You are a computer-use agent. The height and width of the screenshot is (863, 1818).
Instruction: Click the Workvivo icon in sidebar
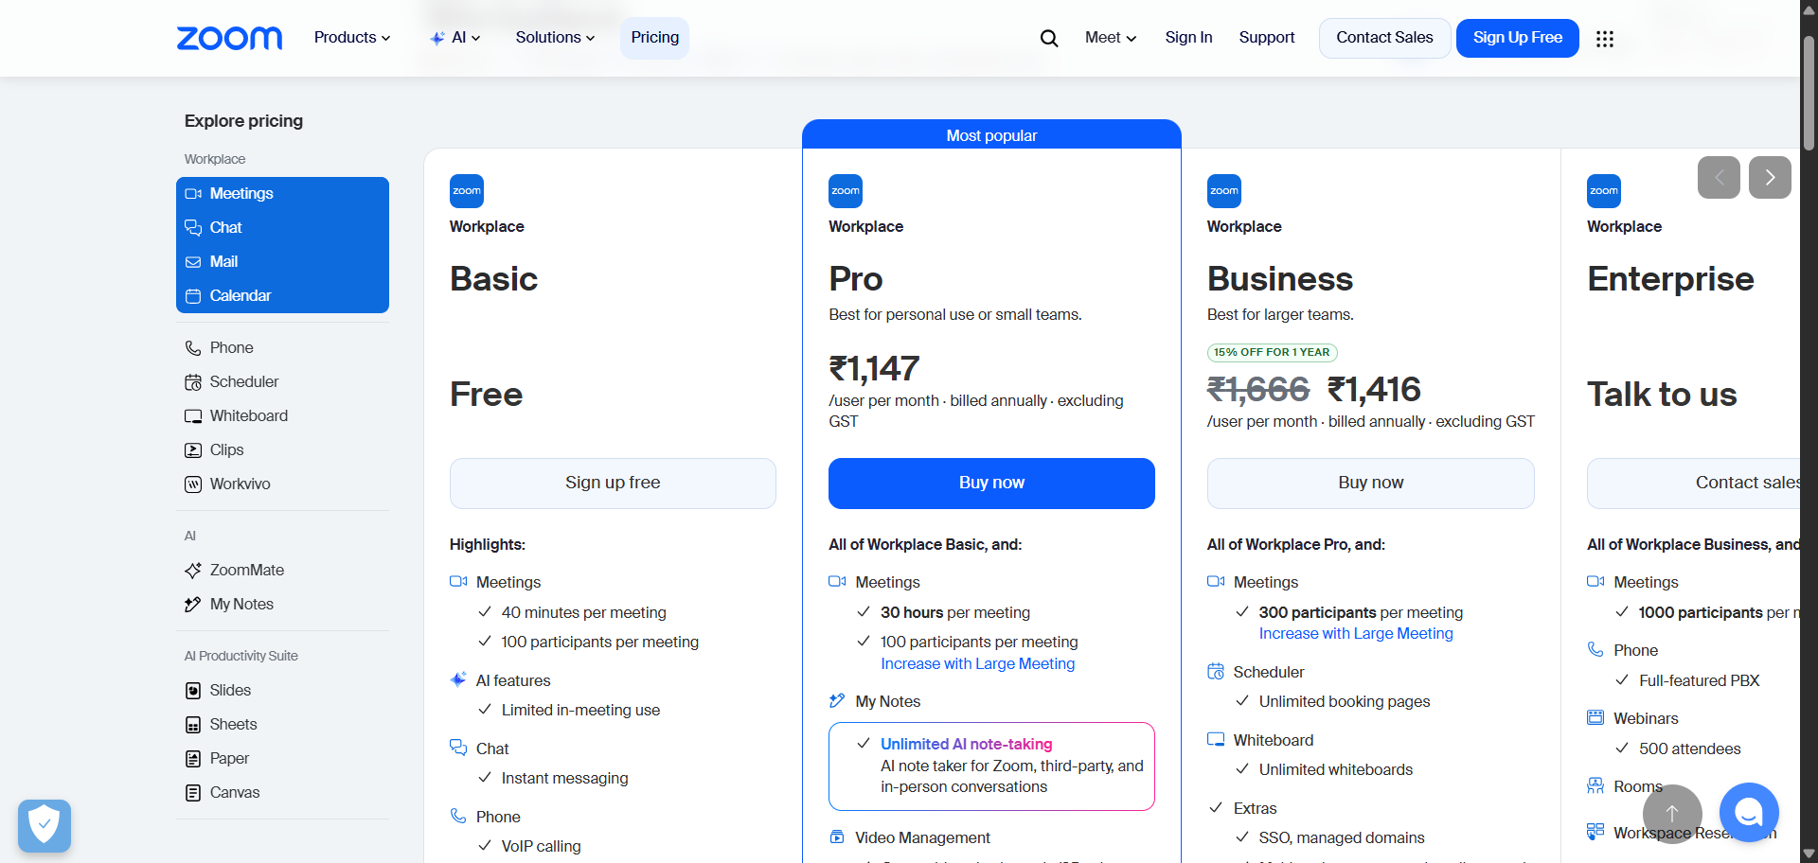[x=193, y=484]
